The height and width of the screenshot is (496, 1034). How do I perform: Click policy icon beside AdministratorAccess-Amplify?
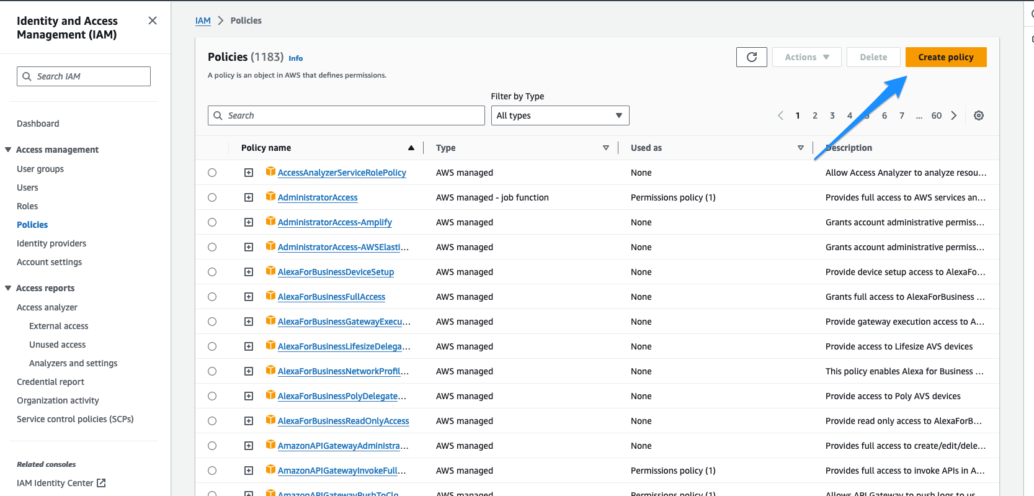pyautogui.click(x=270, y=221)
